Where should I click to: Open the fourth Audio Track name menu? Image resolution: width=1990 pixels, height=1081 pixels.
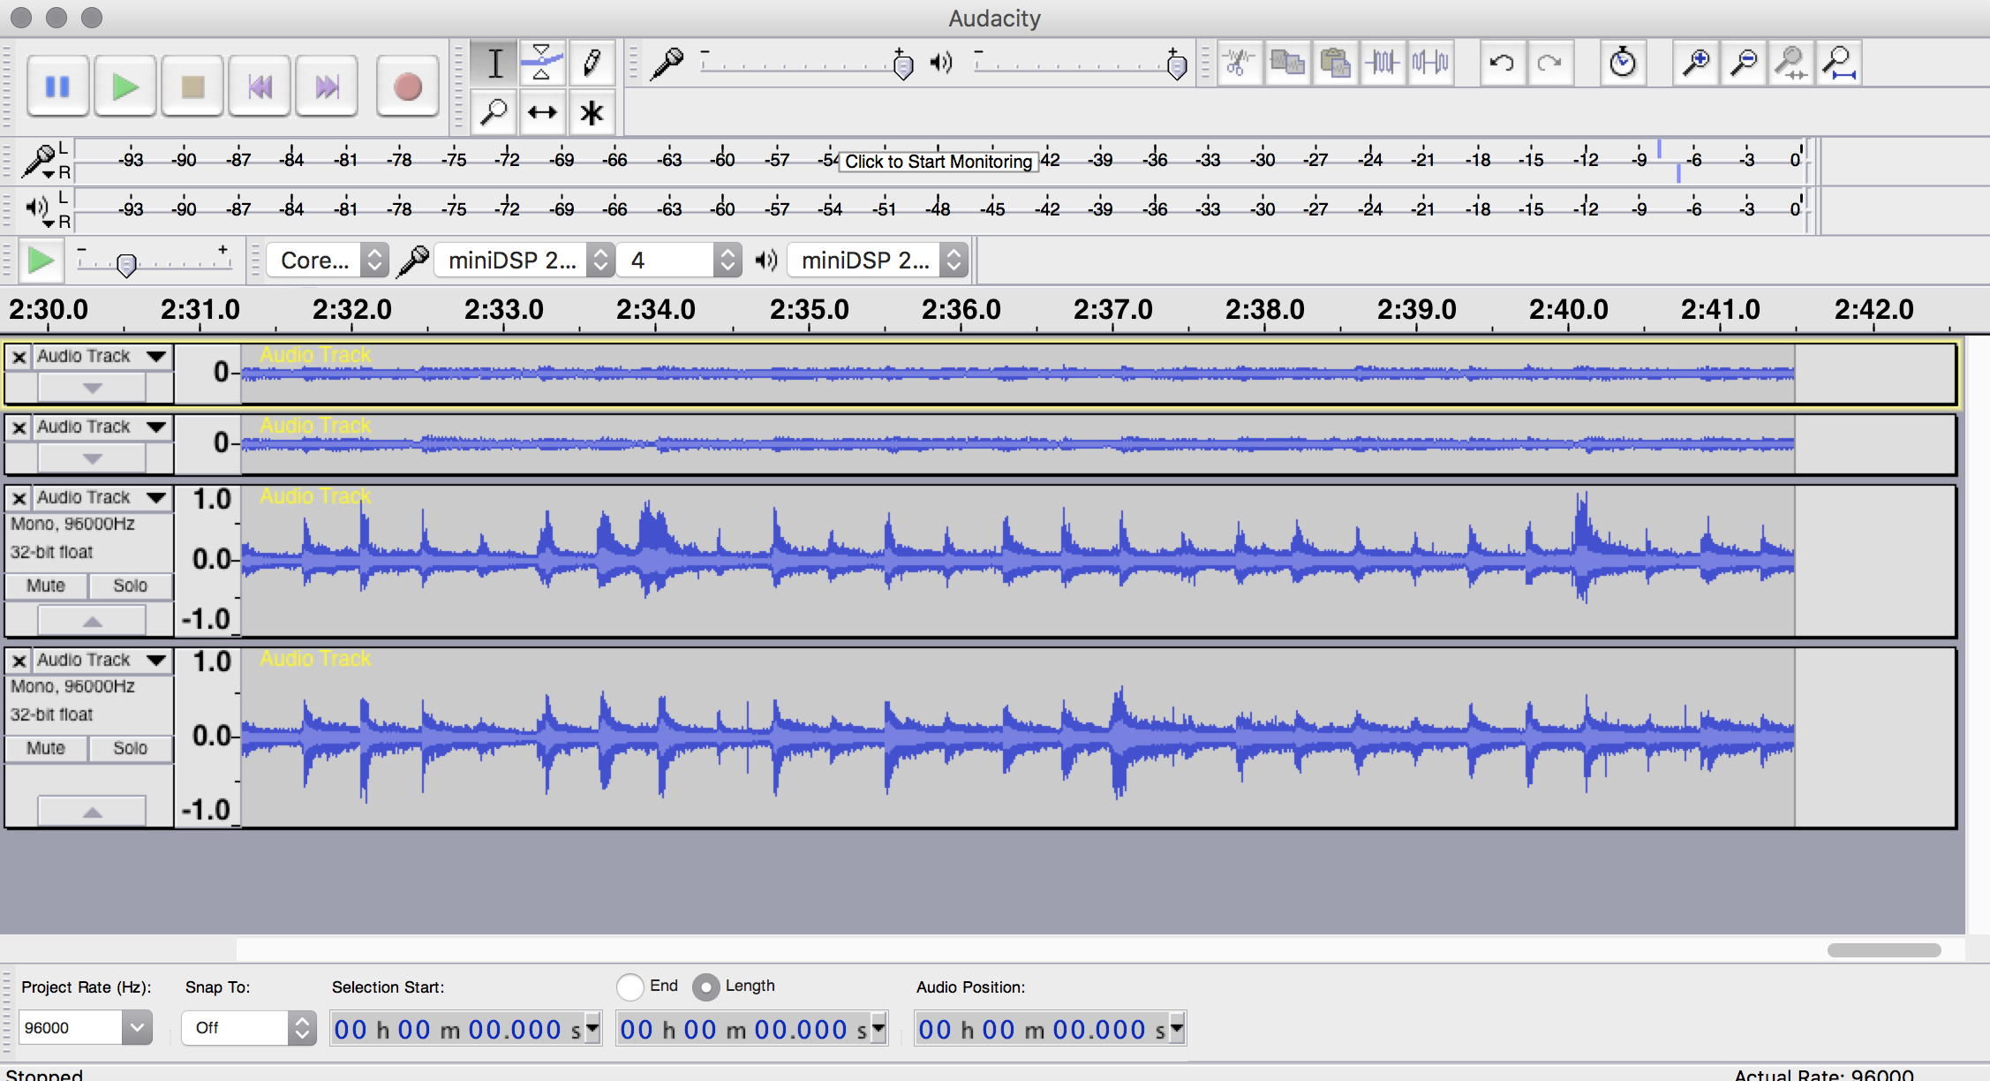[102, 660]
